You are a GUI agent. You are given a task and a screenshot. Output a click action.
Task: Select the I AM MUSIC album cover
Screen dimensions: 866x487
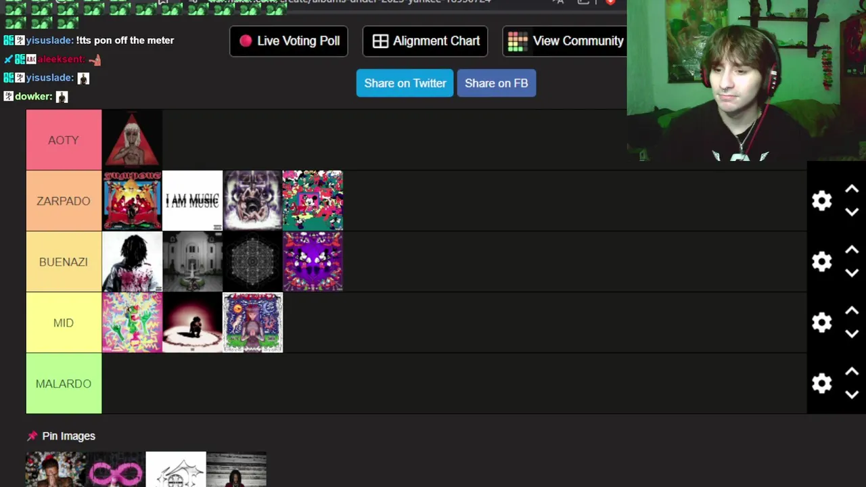pos(192,201)
